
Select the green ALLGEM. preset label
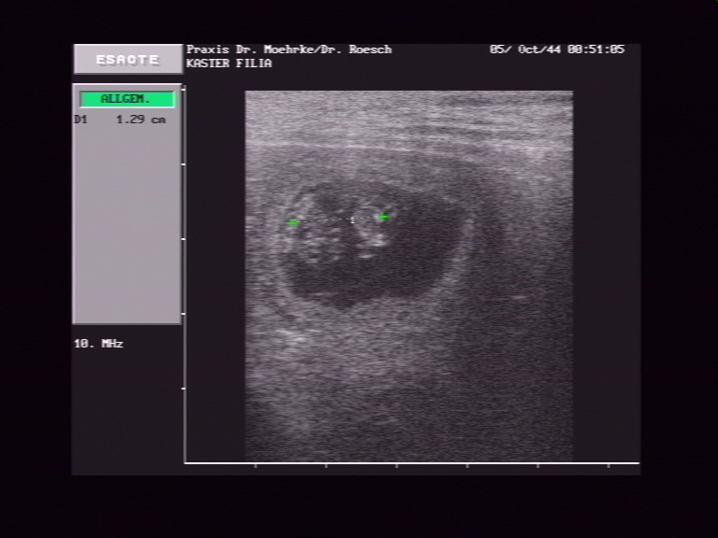(x=127, y=99)
